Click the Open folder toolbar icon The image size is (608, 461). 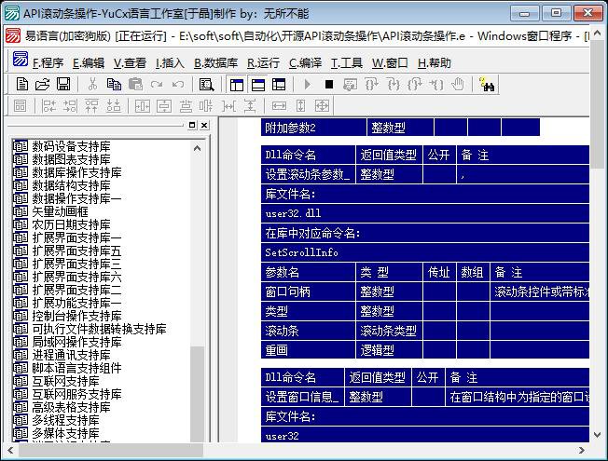click(43, 85)
